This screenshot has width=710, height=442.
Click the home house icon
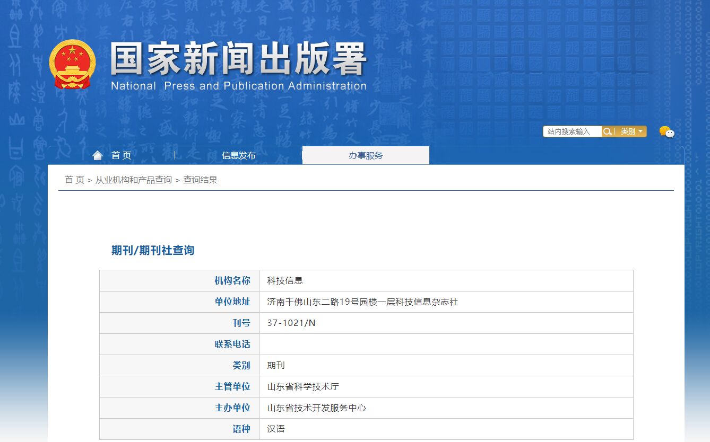coord(97,155)
